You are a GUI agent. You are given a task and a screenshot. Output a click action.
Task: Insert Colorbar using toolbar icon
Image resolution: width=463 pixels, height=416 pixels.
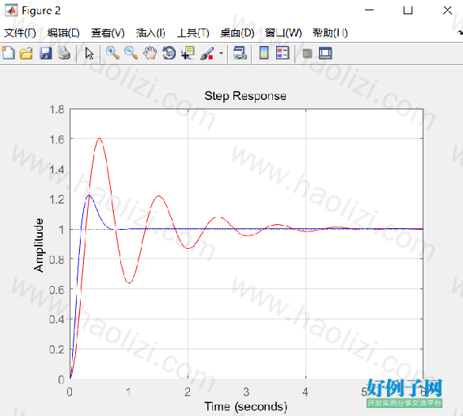264,53
